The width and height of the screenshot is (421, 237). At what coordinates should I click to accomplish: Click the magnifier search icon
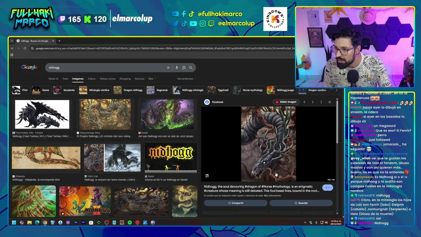point(191,67)
